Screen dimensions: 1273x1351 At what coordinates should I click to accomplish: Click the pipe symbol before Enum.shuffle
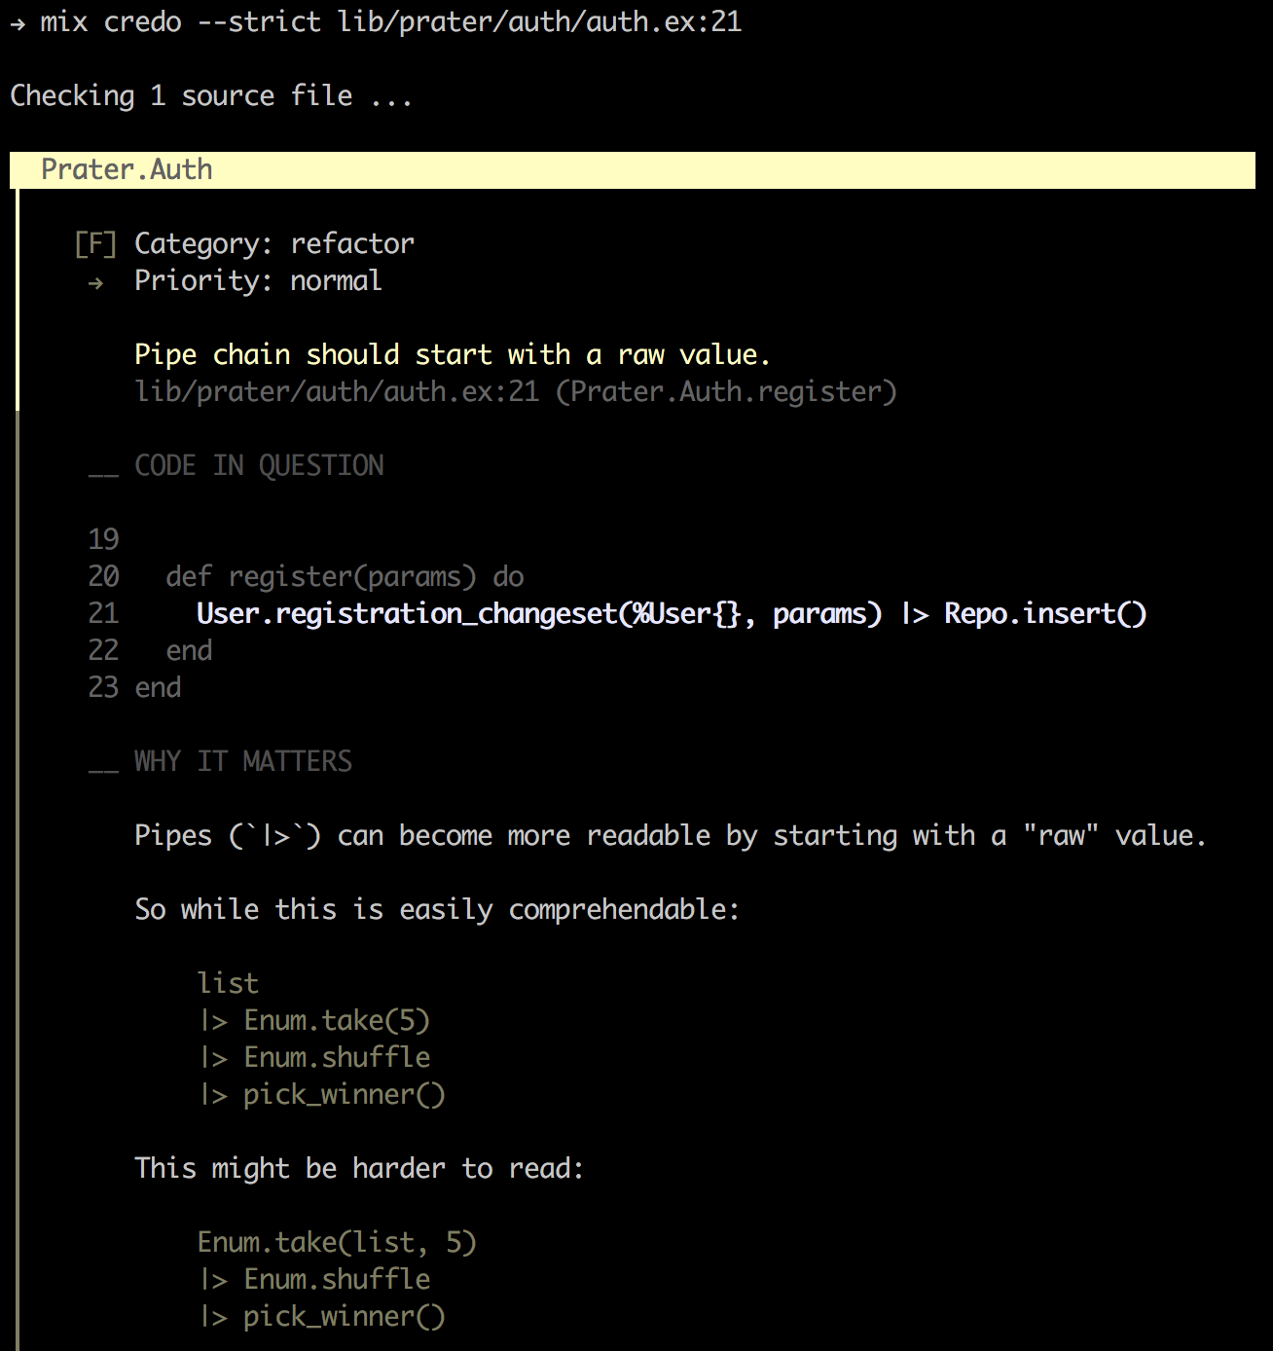[212, 1057]
